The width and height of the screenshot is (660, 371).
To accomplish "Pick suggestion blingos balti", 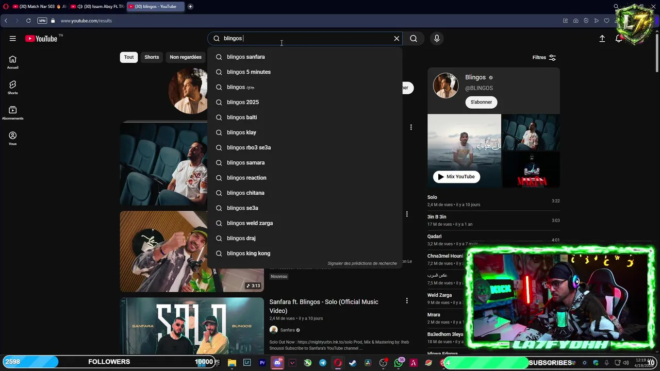I will 305,117.
